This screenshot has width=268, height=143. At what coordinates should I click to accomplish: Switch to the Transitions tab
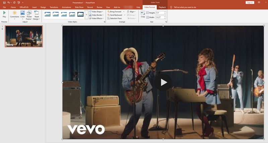pos(54,7)
